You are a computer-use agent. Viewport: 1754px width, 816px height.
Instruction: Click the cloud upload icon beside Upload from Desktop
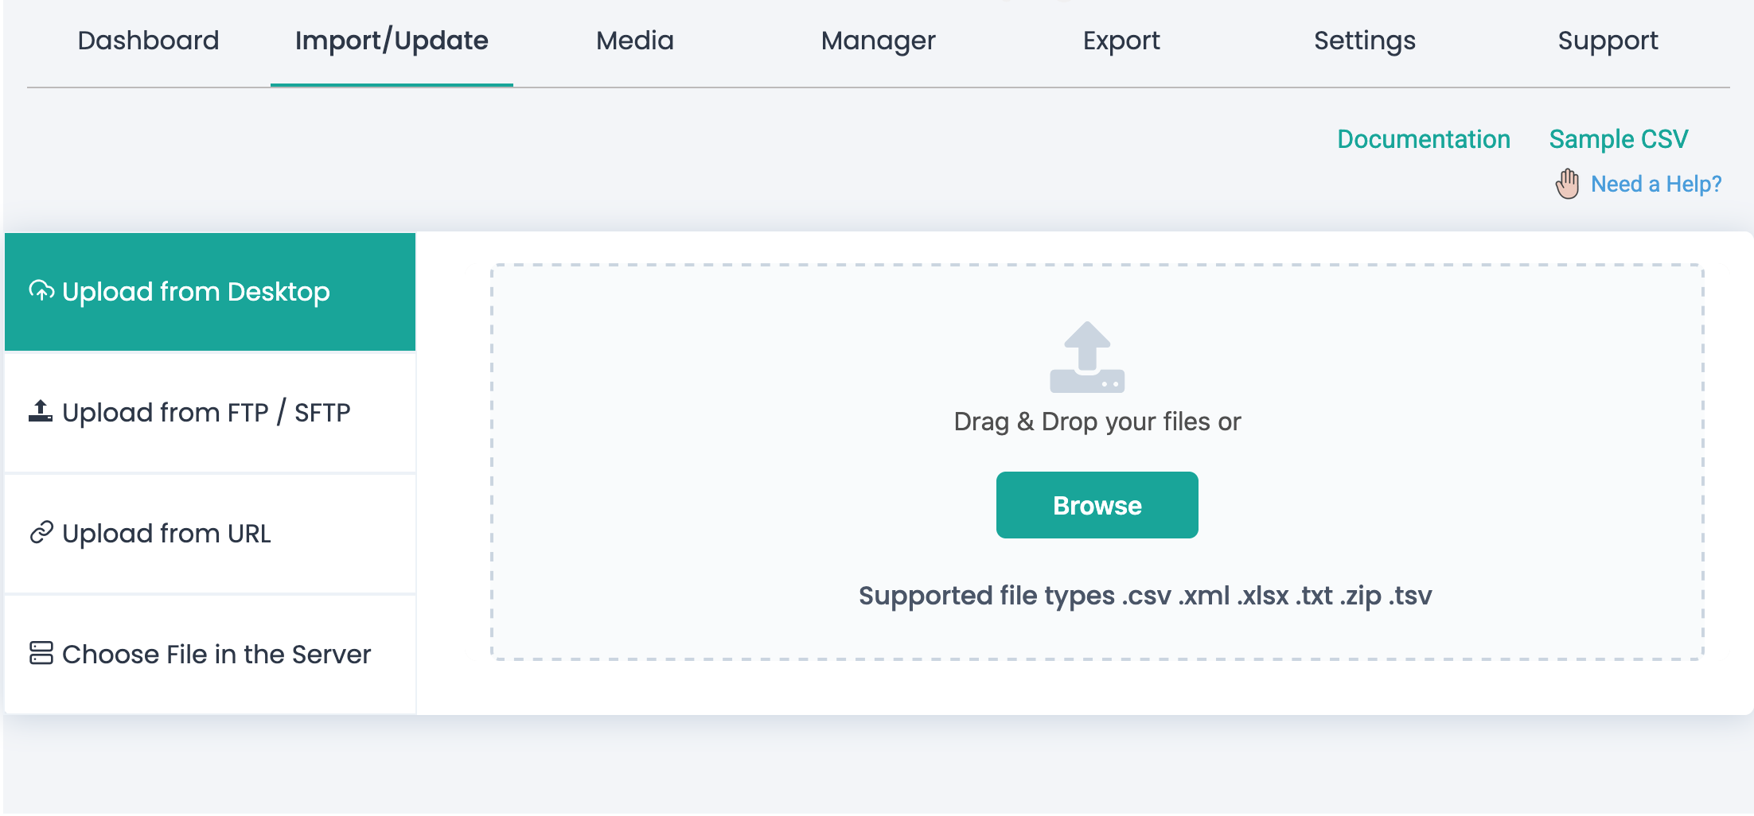[x=41, y=291]
